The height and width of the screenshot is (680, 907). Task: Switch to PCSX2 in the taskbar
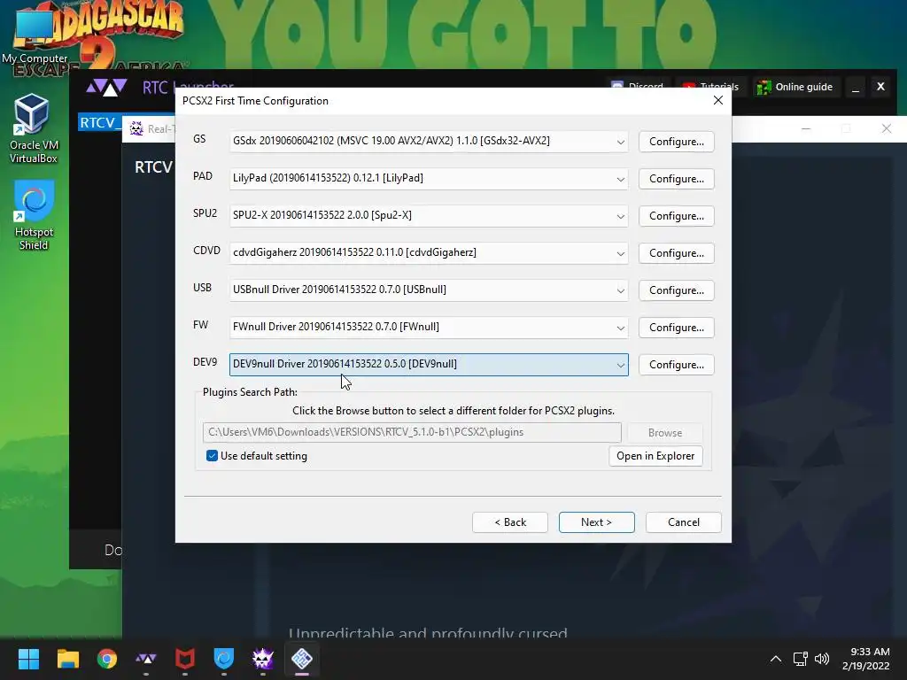click(x=302, y=659)
